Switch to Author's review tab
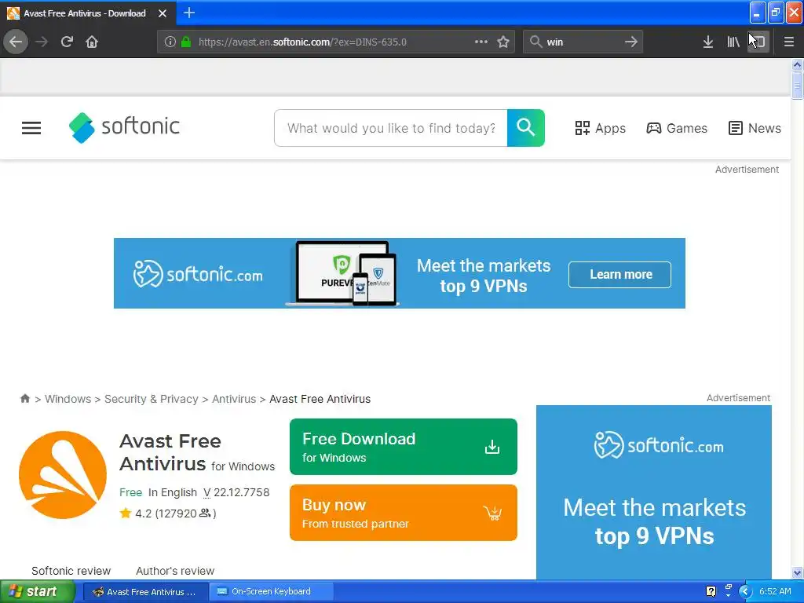Screen dimensions: 804x603 tap(175, 571)
